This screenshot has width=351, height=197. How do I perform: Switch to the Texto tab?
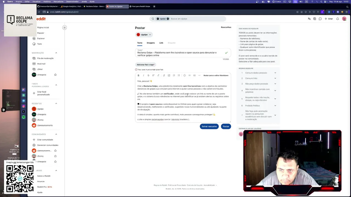tap(140, 43)
